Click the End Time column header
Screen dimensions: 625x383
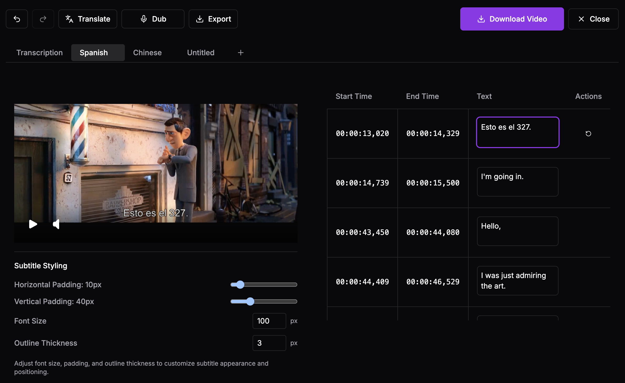click(422, 96)
